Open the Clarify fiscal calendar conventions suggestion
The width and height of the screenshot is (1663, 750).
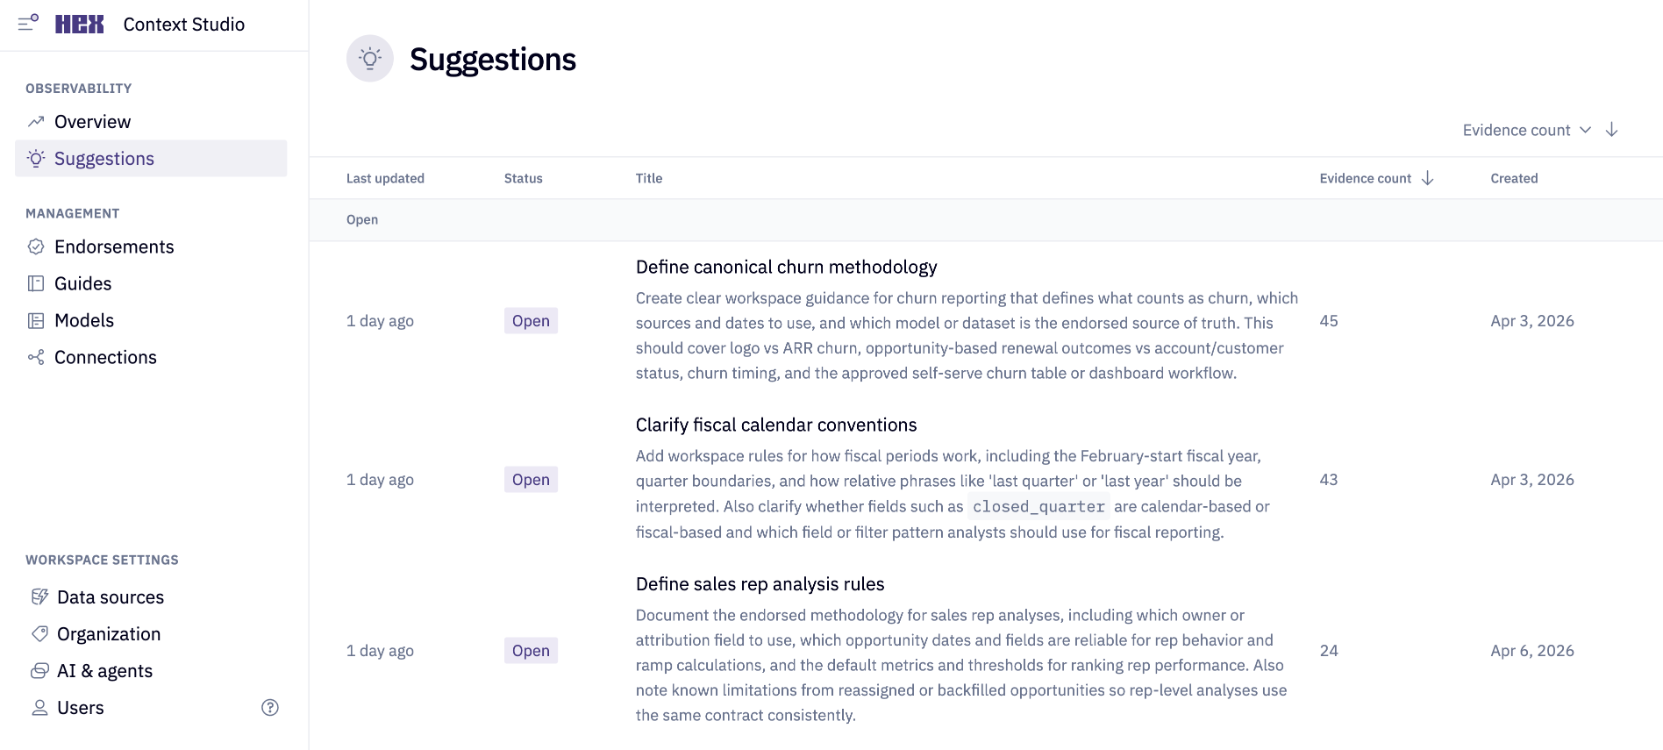(x=775, y=425)
